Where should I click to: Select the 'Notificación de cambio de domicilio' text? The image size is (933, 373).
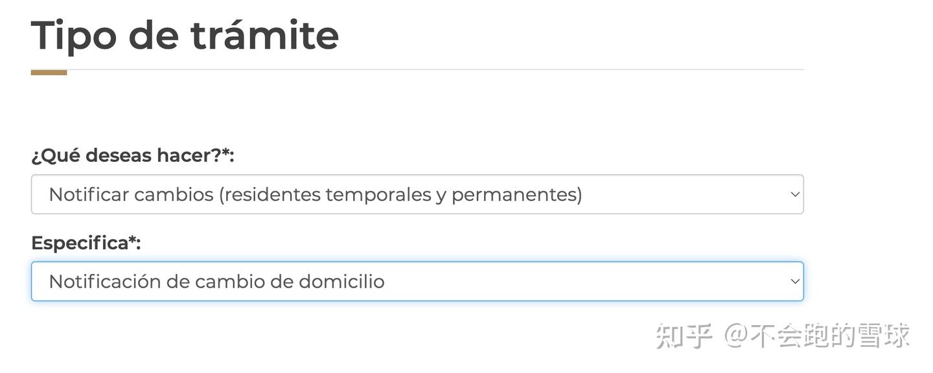[216, 282]
